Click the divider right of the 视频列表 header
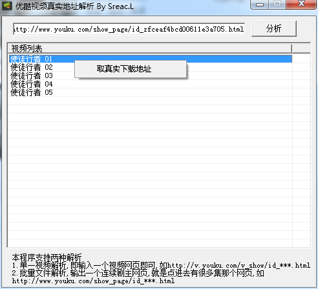This screenshot has height=289, width=318. (x=292, y=48)
